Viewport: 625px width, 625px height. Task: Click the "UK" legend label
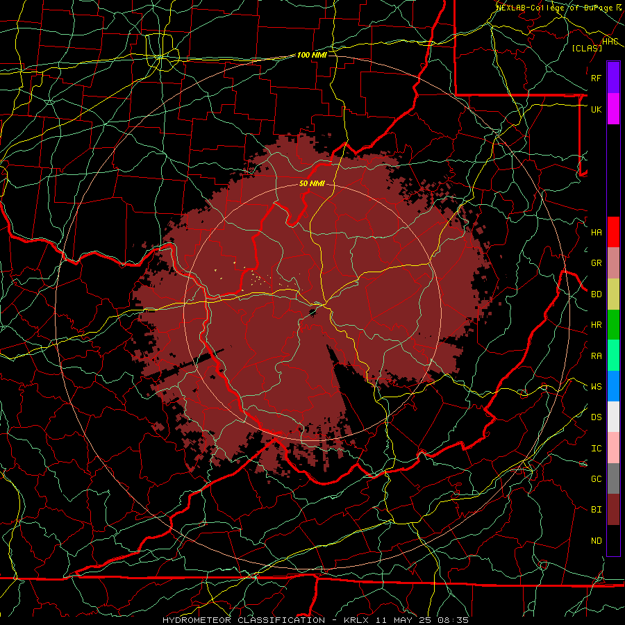point(596,109)
